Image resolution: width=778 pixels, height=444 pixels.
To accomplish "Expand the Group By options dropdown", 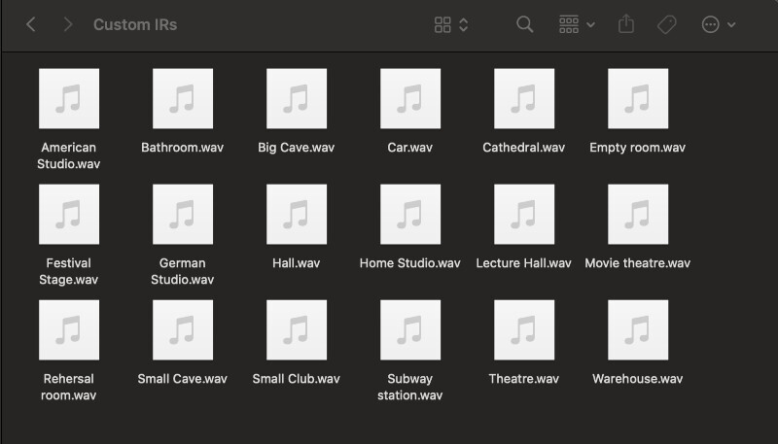I will point(577,24).
